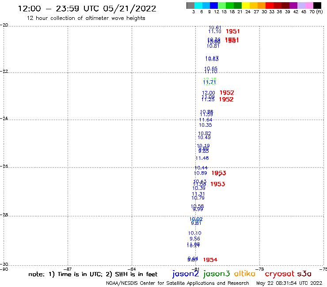Click the -22 latitude axis label
This screenshot has width=327, height=287.
coord(4,71)
